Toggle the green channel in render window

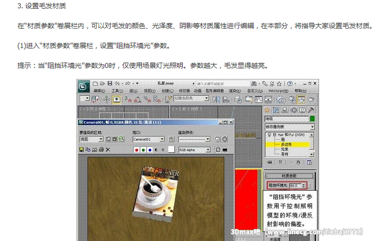(x=143, y=150)
